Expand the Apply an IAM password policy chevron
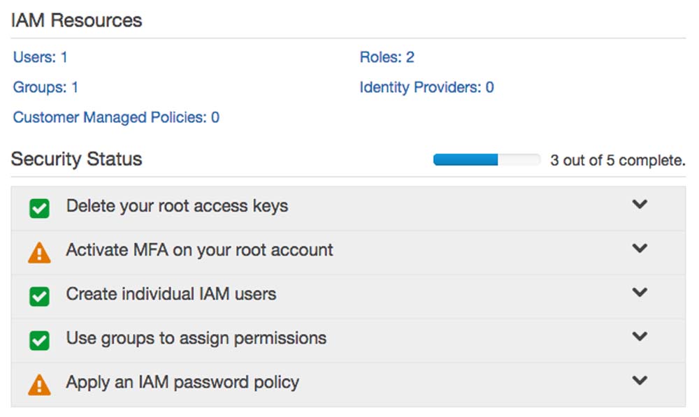699x417 pixels. point(640,381)
